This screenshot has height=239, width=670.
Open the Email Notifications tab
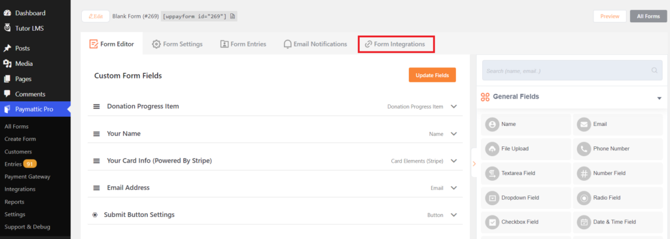315,44
